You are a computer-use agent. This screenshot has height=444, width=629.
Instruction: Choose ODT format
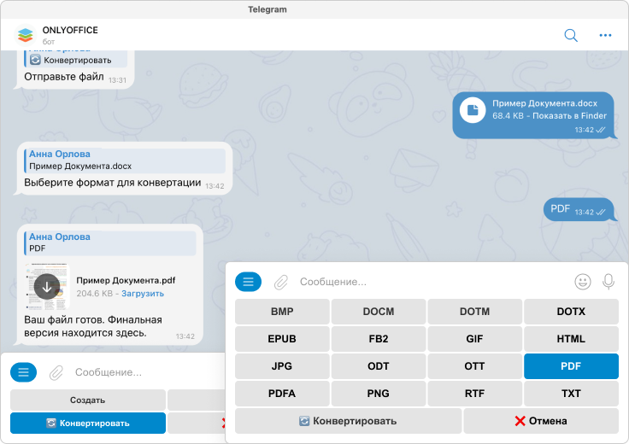[379, 365]
